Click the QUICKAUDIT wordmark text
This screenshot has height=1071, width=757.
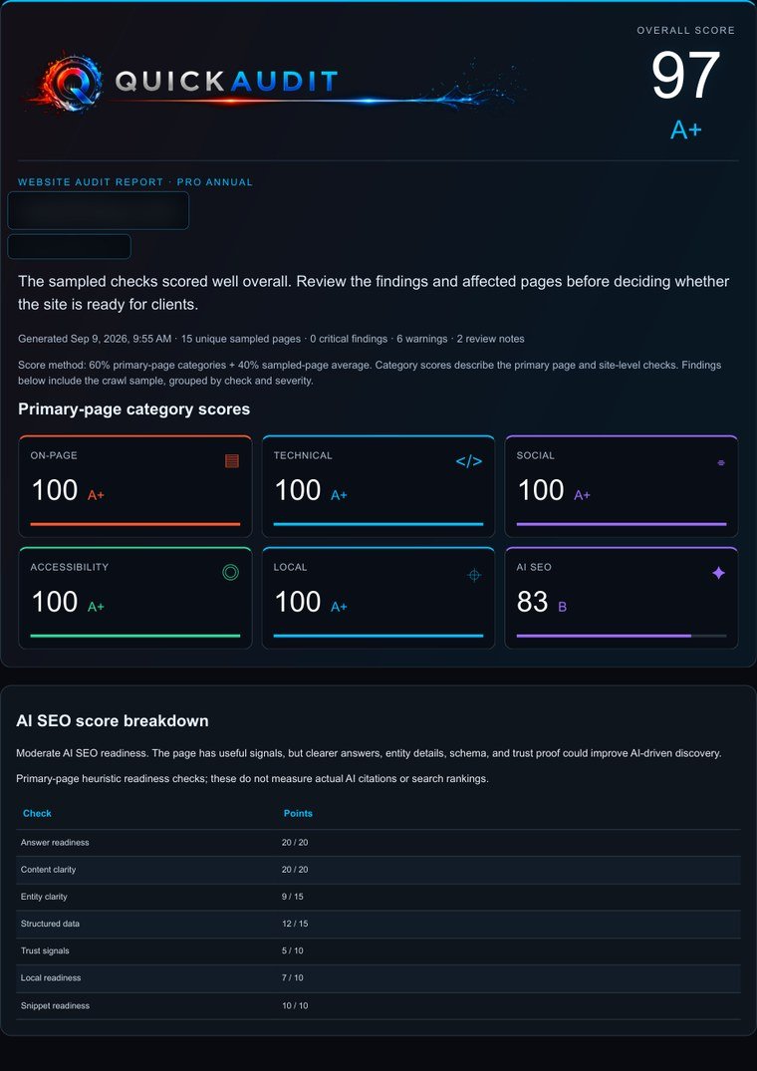[226, 82]
